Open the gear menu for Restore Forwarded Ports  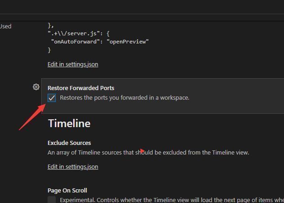36,87
